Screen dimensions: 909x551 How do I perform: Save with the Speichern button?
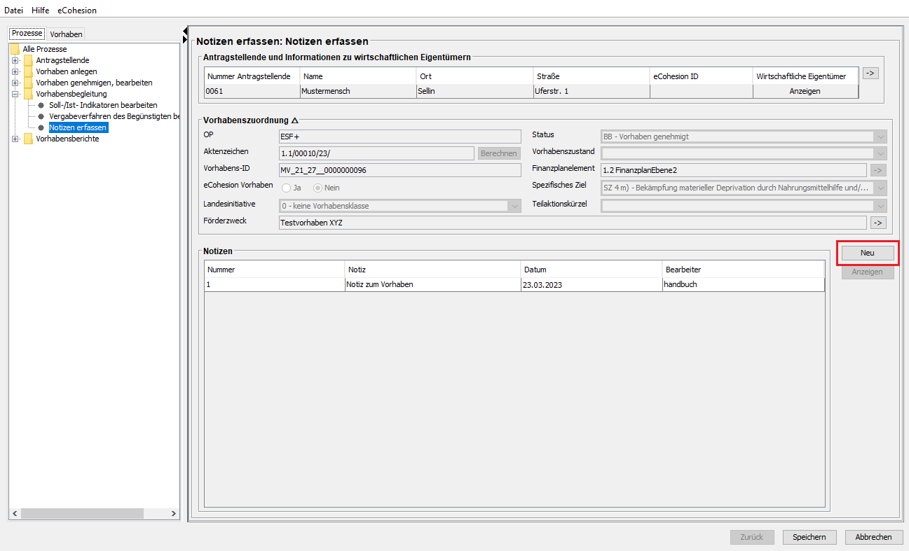pyautogui.click(x=809, y=537)
